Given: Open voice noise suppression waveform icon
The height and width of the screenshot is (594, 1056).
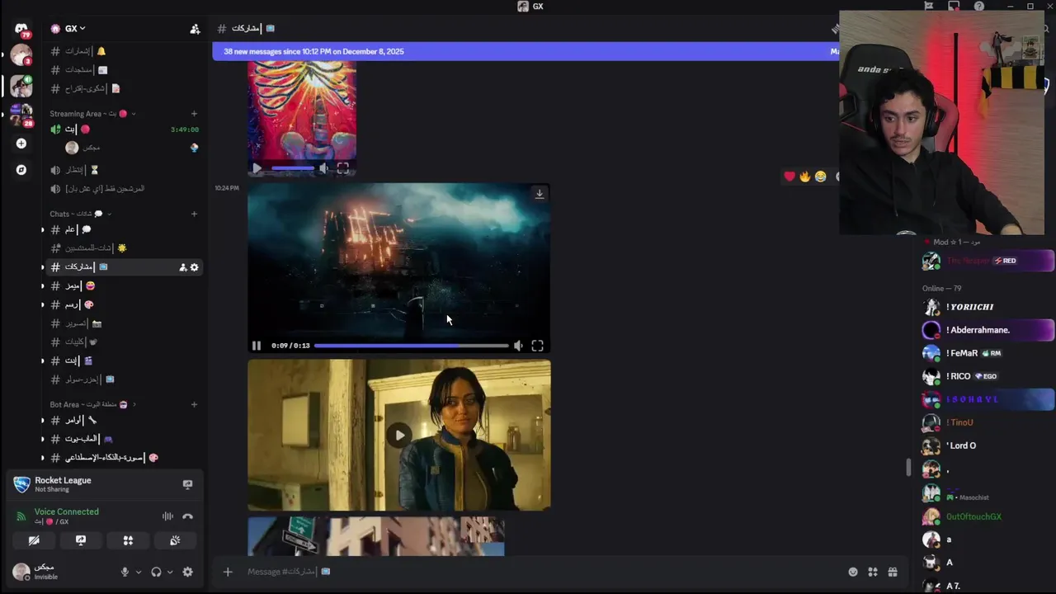Looking at the screenshot, I should (x=167, y=516).
